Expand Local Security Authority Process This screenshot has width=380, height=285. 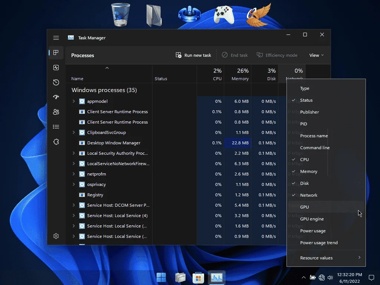click(74, 153)
